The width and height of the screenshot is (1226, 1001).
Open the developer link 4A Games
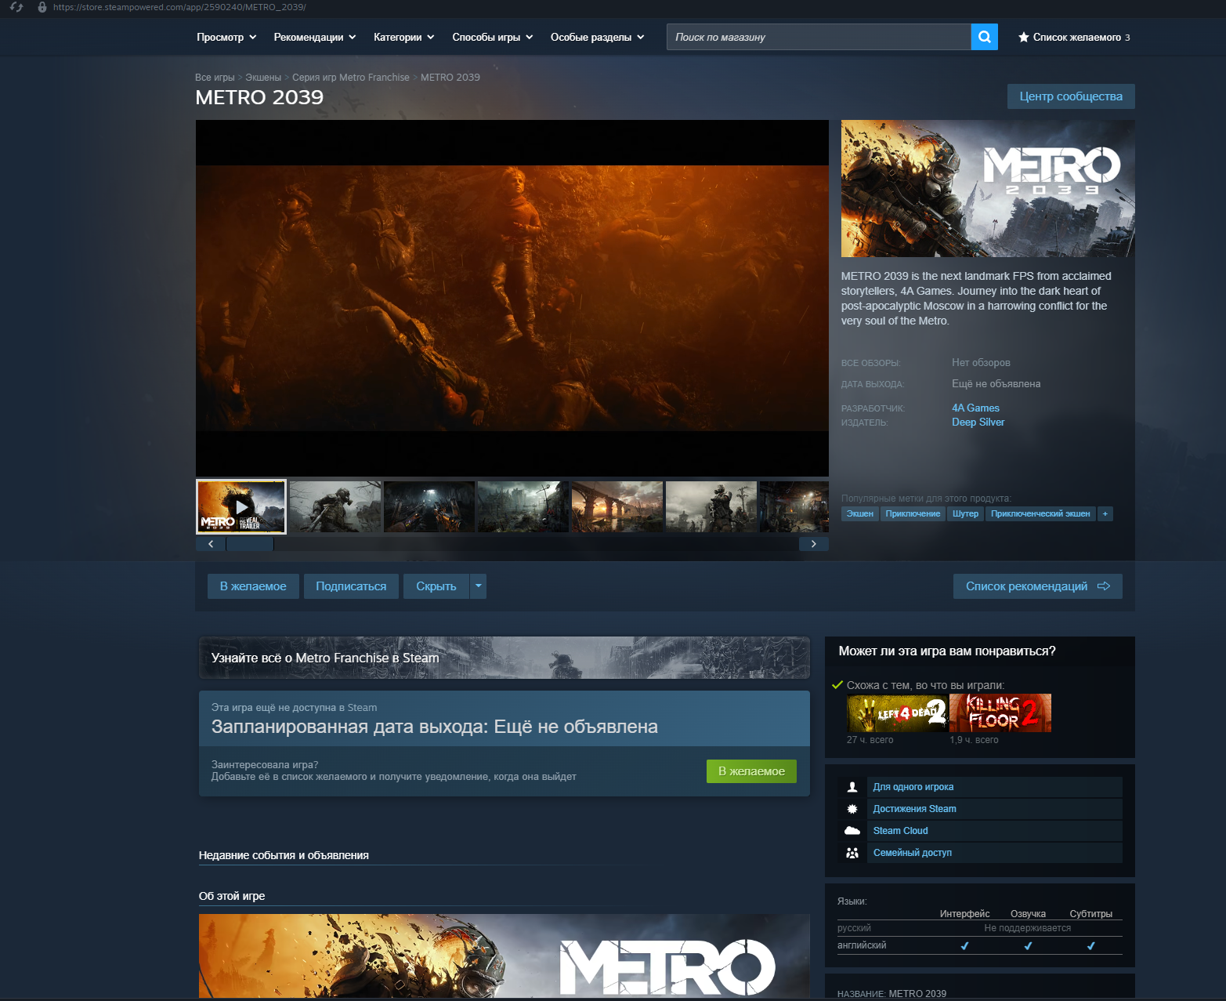975,408
